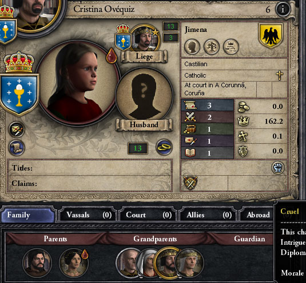Click the empty Husband portrait

(144, 95)
